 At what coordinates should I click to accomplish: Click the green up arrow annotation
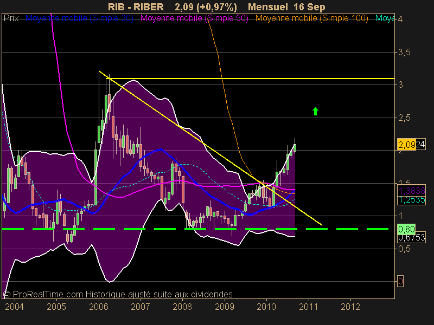point(315,111)
